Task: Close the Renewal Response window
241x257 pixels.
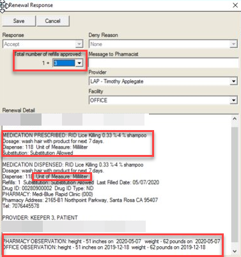Action: 235,5
